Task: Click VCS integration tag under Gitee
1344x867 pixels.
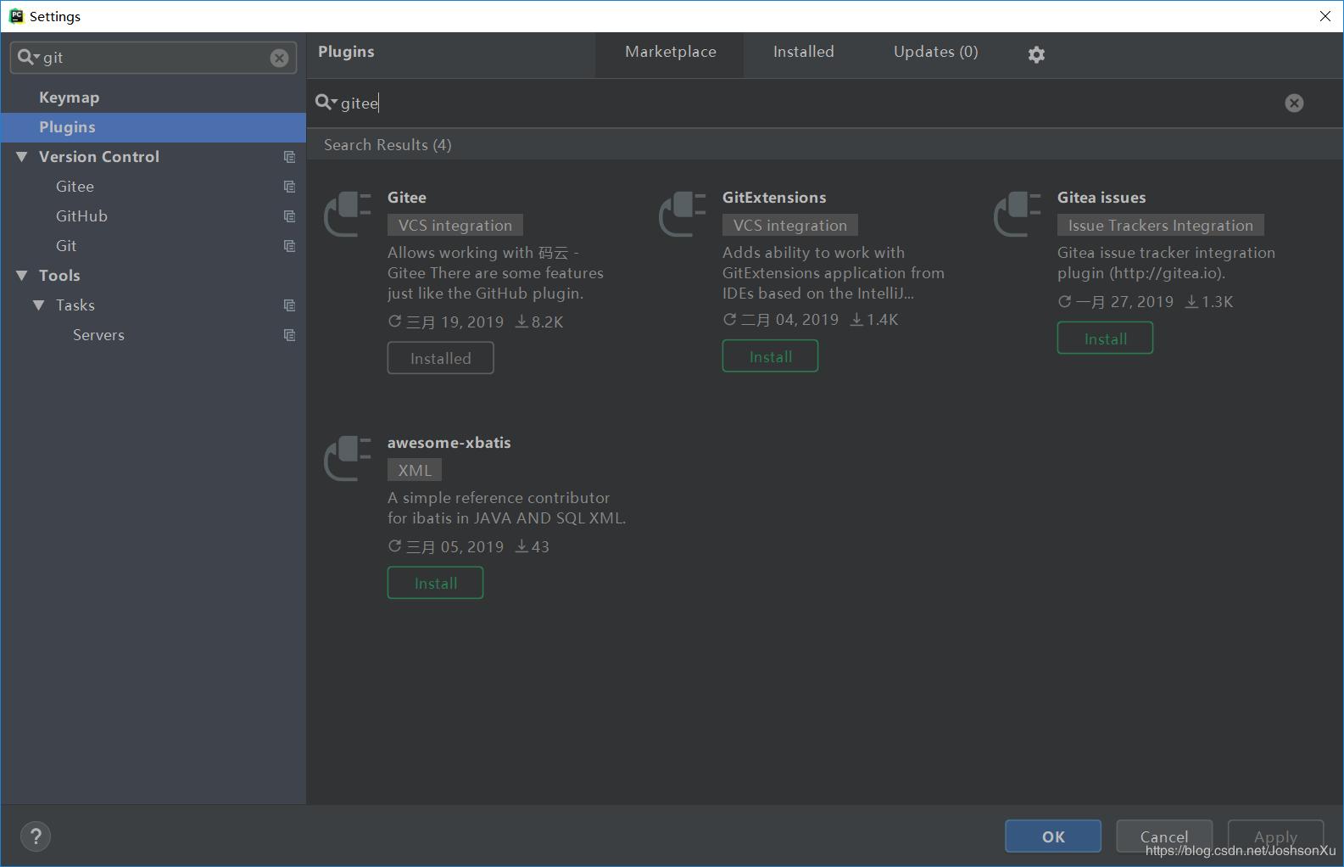Action: pyautogui.click(x=455, y=225)
